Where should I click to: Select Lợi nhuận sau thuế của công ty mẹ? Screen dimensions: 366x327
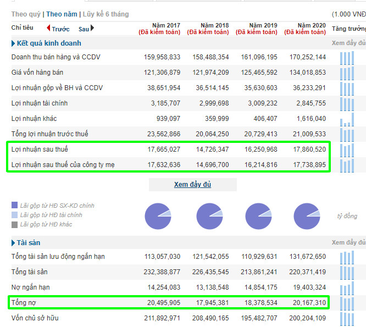click(x=63, y=165)
